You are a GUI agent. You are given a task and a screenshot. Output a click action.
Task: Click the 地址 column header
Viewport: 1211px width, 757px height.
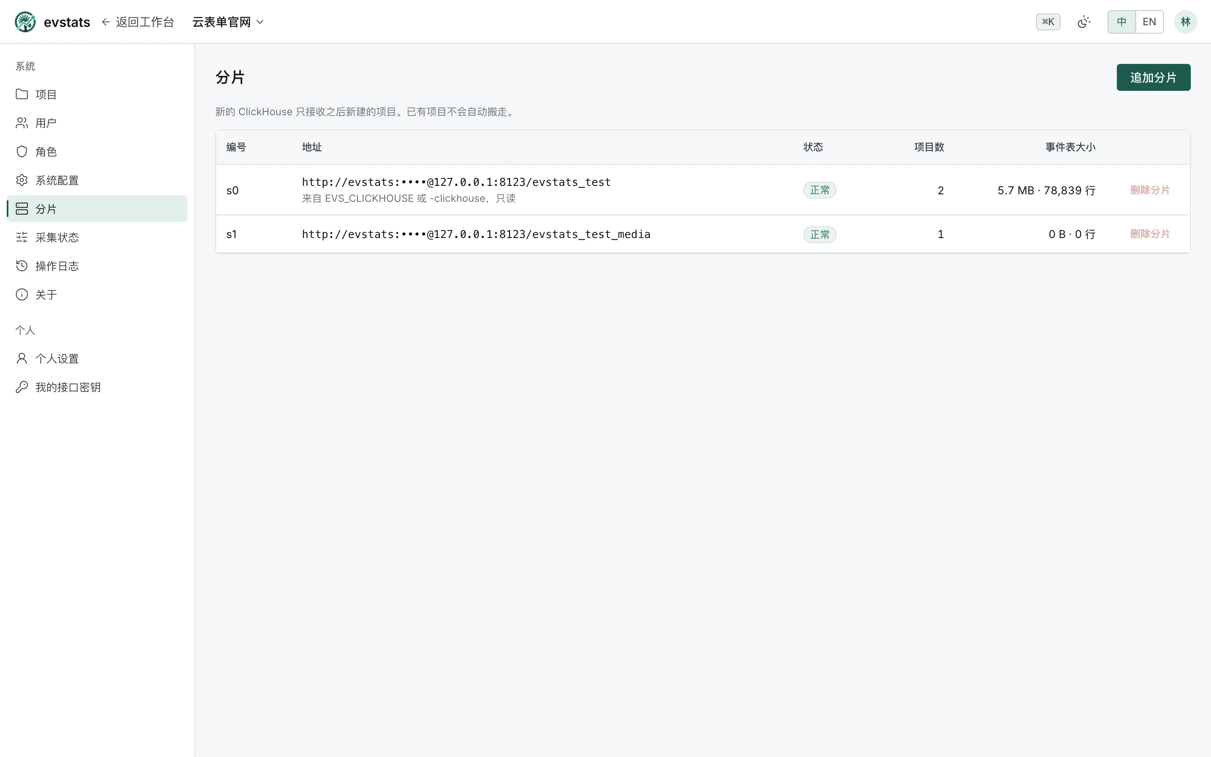[x=312, y=147]
